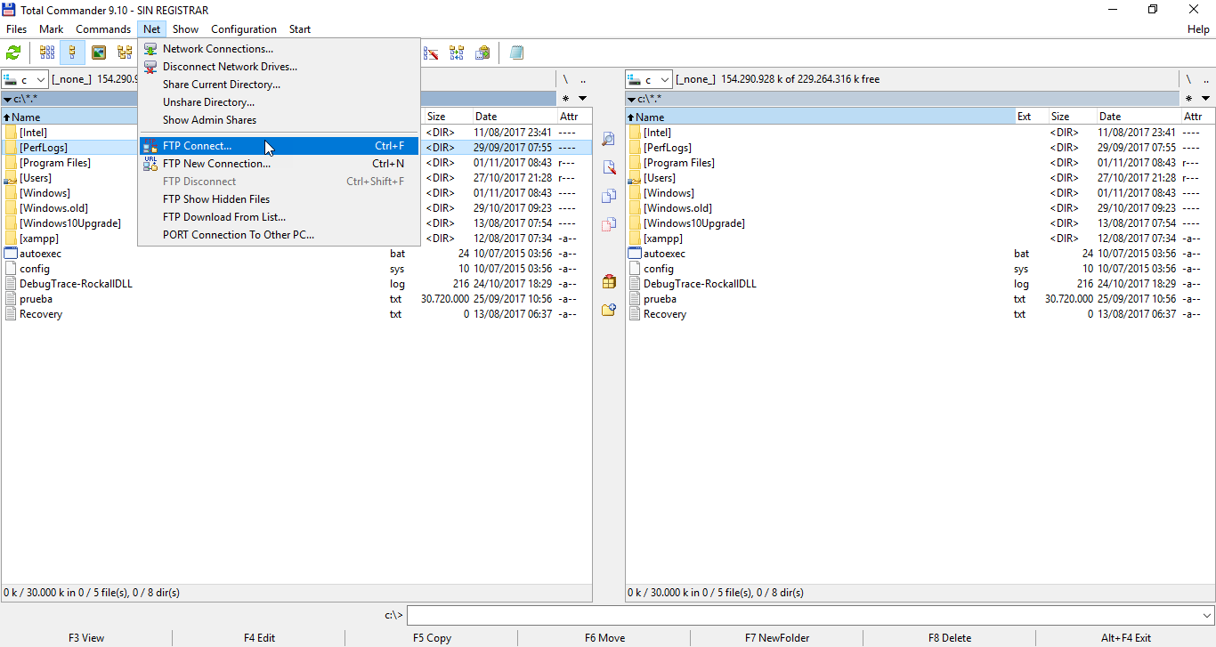Image resolution: width=1216 pixels, height=647 pixels.
Task: Click the View icon in middle bar
Action: pos(609,139)
